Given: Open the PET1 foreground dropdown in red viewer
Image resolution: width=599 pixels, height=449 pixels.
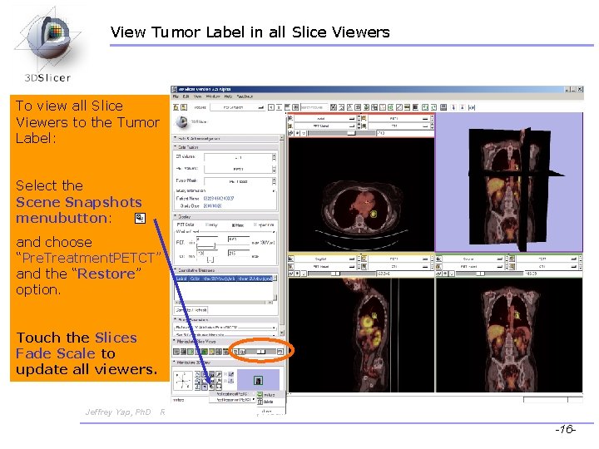Looking at the screenshot, I should coord(398,118).
